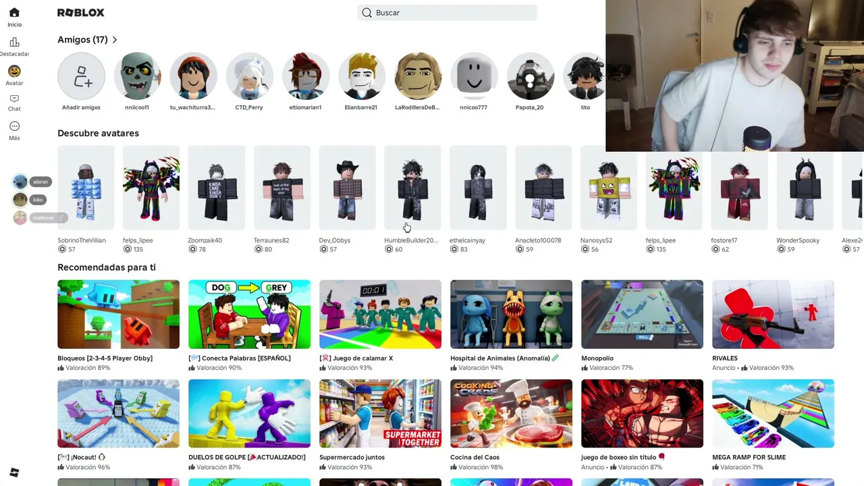Click the Valoración 98% rating text

480,467
